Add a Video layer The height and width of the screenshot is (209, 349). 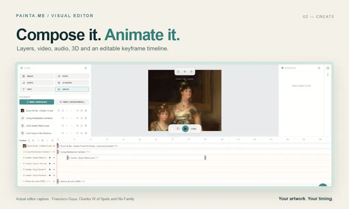coord(72,76)
